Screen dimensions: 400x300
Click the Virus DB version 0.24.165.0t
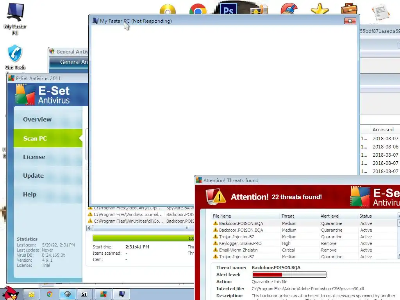point(53,255)
